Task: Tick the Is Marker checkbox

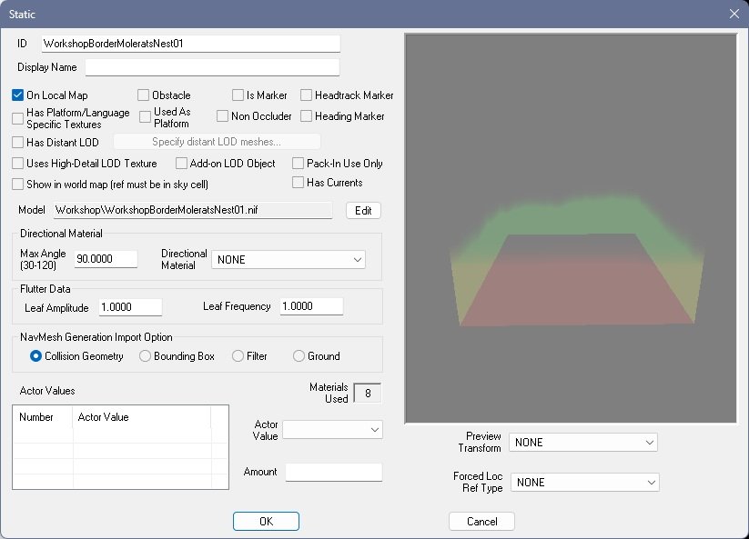Action: pyautogui.click(x=238, y=95)
